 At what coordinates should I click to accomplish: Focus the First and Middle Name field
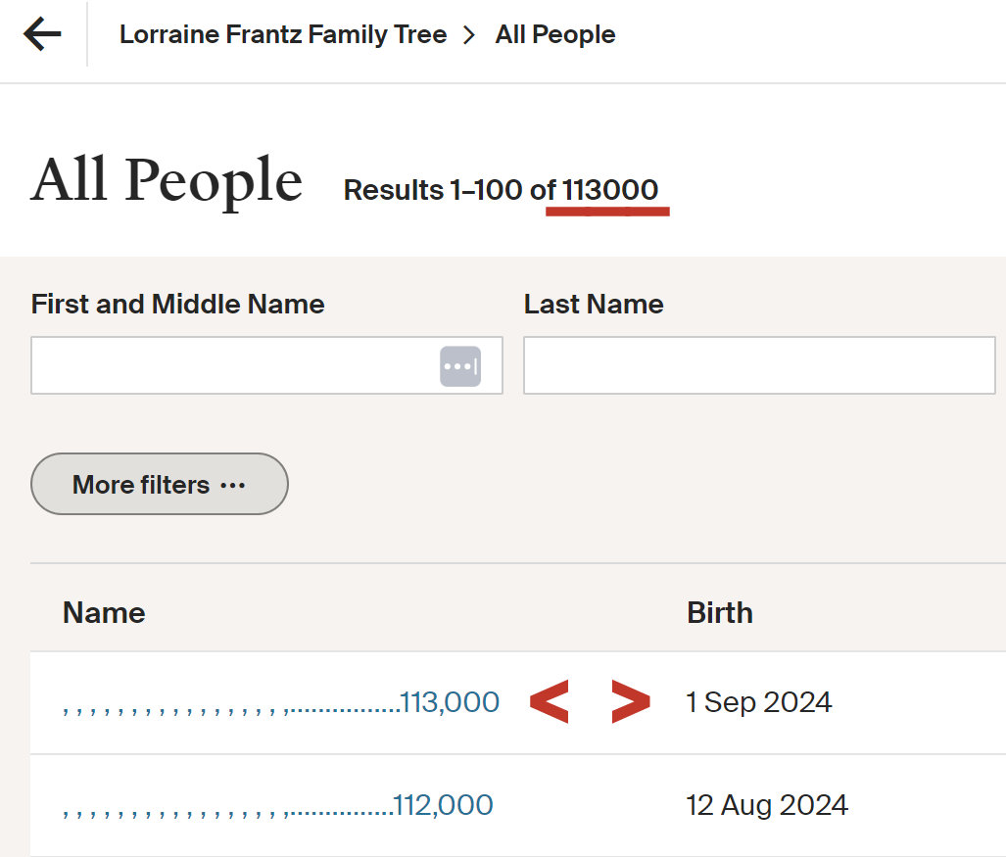233,366
